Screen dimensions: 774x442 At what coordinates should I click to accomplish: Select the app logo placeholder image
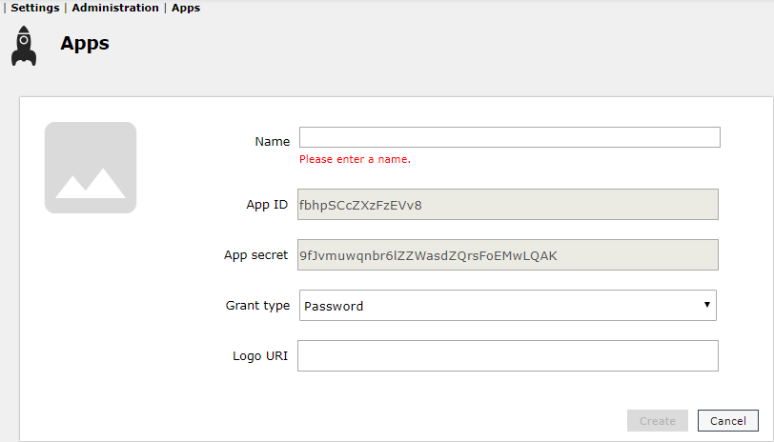point(91,168)
